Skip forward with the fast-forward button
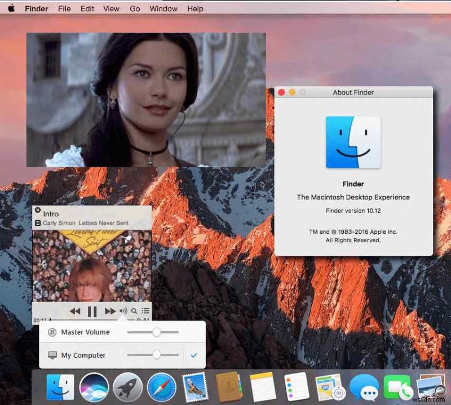This screenshot has height=405, width=451. [x=109, y=310]
